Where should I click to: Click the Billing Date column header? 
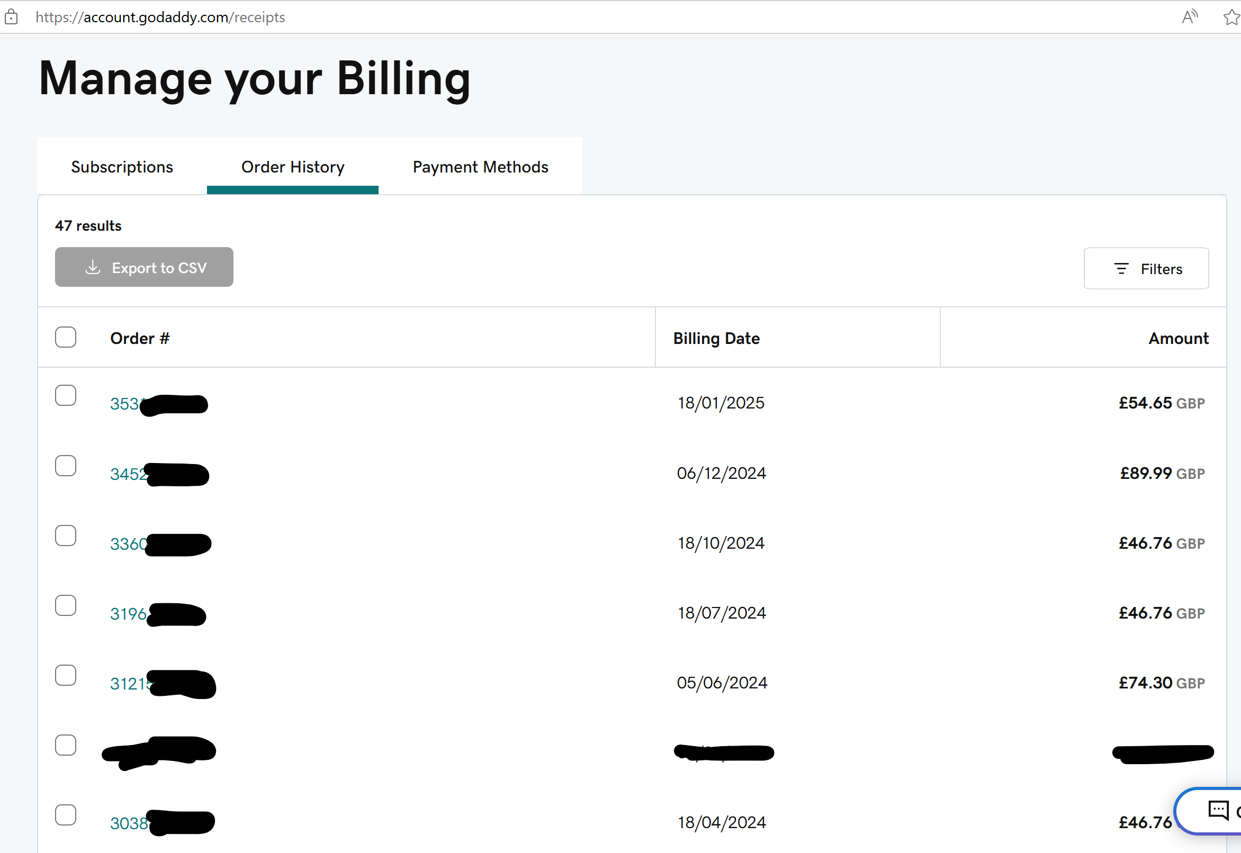click(x=716, y=338)
